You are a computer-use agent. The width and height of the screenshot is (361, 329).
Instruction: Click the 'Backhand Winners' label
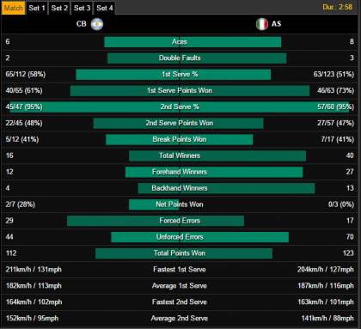point(180,188)
